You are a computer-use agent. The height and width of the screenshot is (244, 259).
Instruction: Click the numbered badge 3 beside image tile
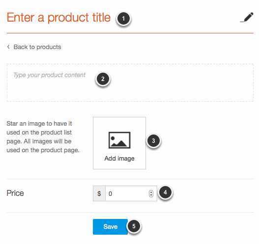pyautogui.click(x=153, y=141)
